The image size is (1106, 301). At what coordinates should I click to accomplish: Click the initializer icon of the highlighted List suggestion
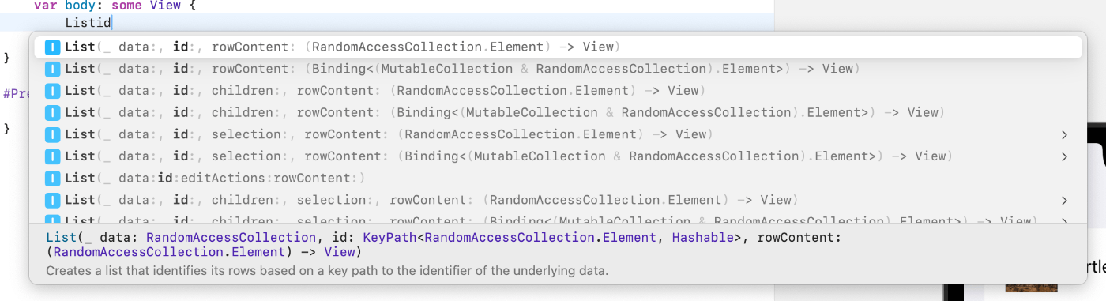click(x=52, y=47)
